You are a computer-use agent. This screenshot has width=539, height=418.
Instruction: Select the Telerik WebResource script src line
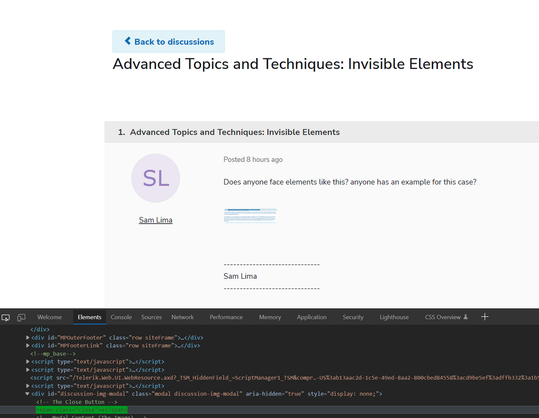coord(216,378)
